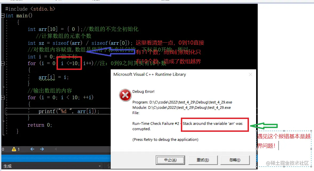This screenshot has height=171, width=314.
Task: Collapse the int main() function block
Action: (x=3, y=16)
